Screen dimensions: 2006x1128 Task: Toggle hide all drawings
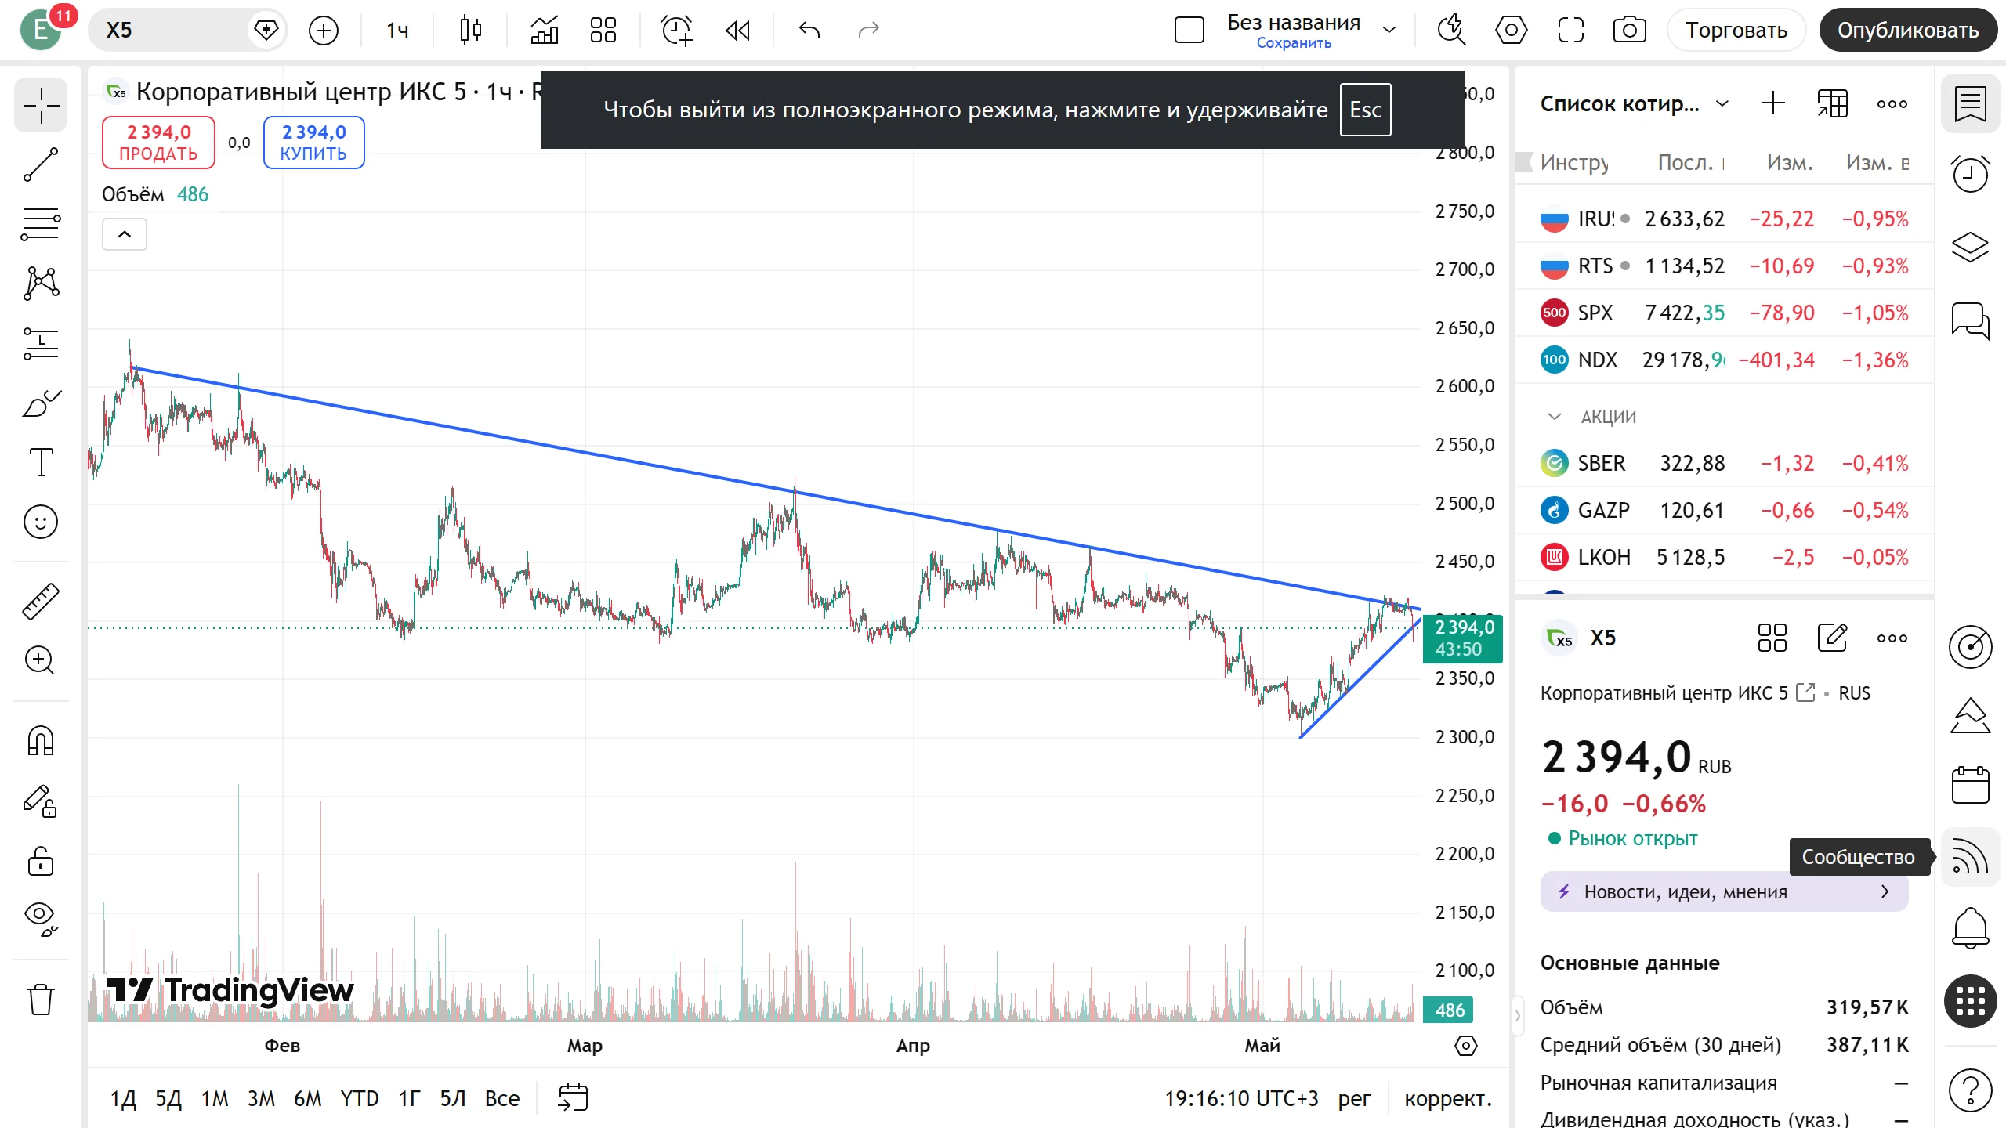(x=41, y=919)
